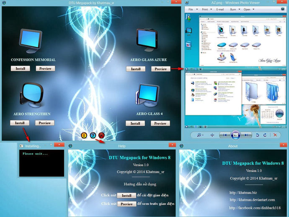289x217 pixels.
Task: Click the Aero Strengthen retro monitor icon
Action: pos(31,95)
